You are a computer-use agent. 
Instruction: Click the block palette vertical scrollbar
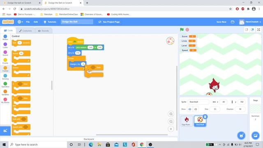(52, 85)
